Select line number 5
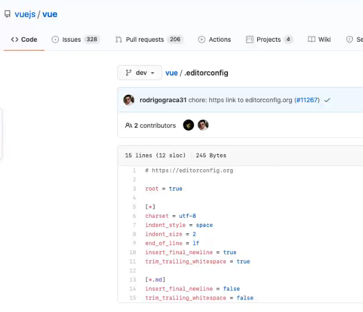Image resolution: width=363 pixels, height=312 pixels. click(134, 207)
